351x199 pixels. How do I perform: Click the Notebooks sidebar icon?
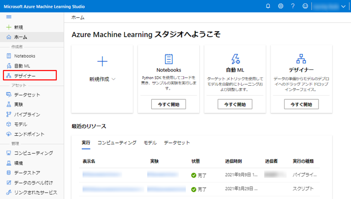[9, 56]
